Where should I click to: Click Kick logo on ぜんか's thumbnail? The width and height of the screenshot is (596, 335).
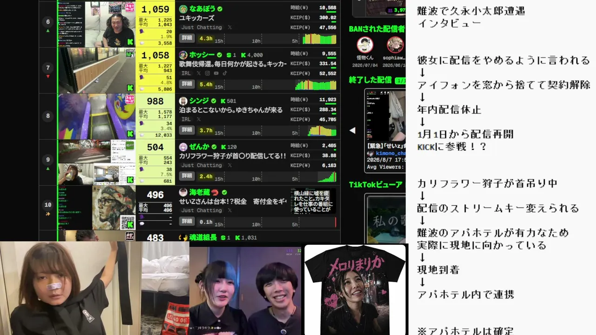click(x=130, y=180)
